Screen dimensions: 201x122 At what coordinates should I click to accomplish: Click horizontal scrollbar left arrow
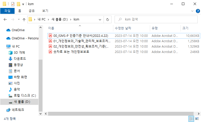tap(46, 114)
